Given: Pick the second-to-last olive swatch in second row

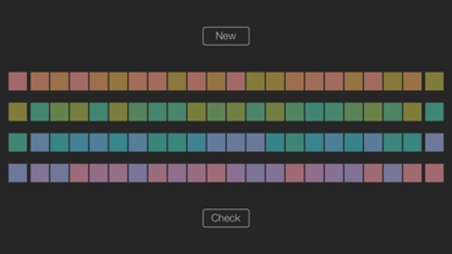Looking at the screenshot, I should pos(412,112).
